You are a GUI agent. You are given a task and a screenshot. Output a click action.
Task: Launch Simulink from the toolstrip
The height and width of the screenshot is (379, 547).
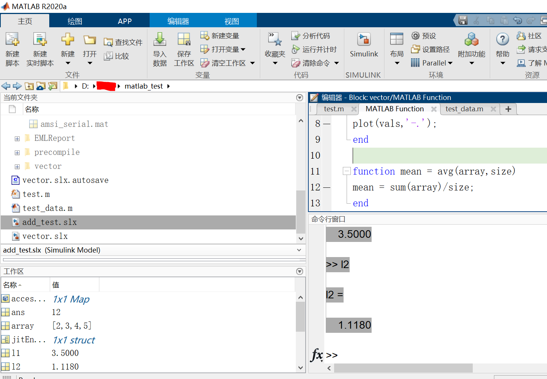coord(364,45)
